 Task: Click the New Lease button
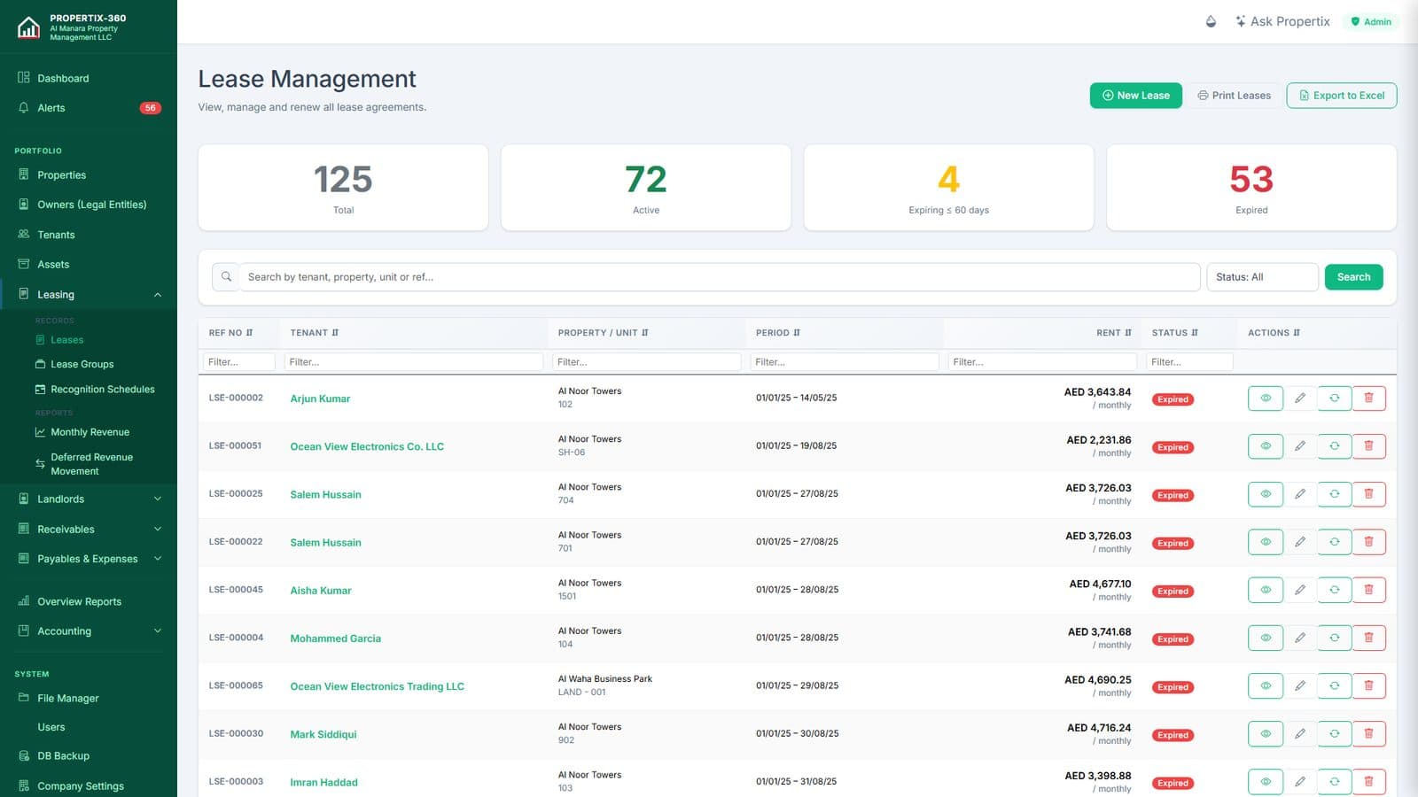click(1135, 96)
